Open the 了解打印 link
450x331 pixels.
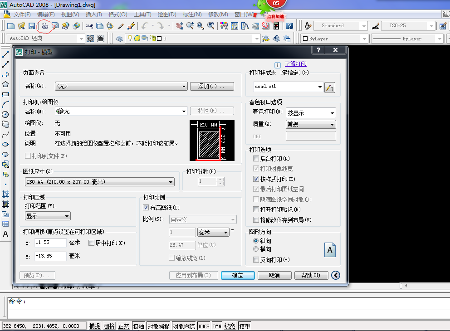[x=295, y=64]
